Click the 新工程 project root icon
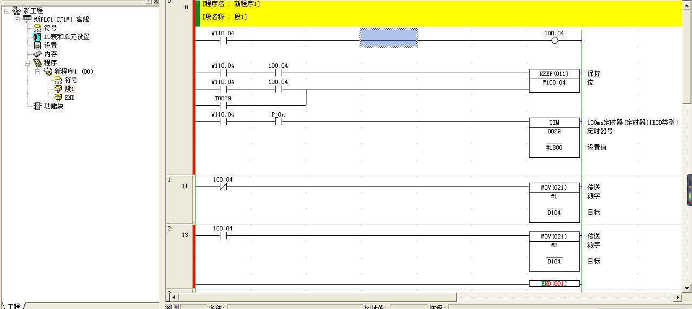The height and width of the screenshot is (309, 692). 17,11
